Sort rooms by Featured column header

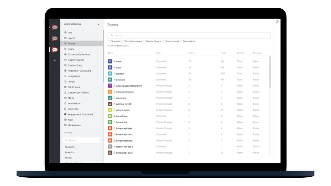[257, 53]
